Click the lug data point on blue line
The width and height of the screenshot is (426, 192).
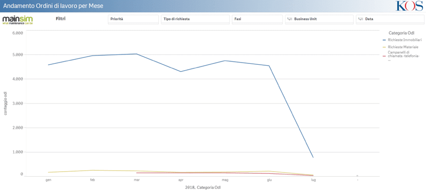click(313, 157)
